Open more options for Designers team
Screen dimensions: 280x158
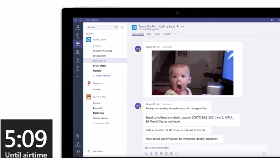pos(122,83)
